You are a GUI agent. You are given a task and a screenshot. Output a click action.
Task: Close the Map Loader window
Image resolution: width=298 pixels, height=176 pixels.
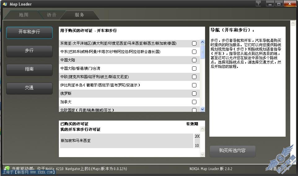coord(290,4)
